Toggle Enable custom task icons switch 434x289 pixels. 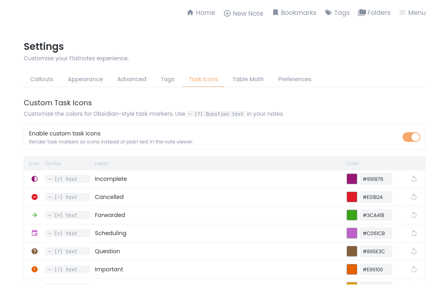411,137
